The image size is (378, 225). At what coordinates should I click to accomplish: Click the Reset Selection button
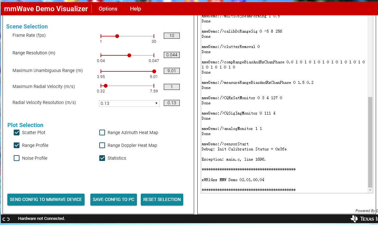(162, 200)
